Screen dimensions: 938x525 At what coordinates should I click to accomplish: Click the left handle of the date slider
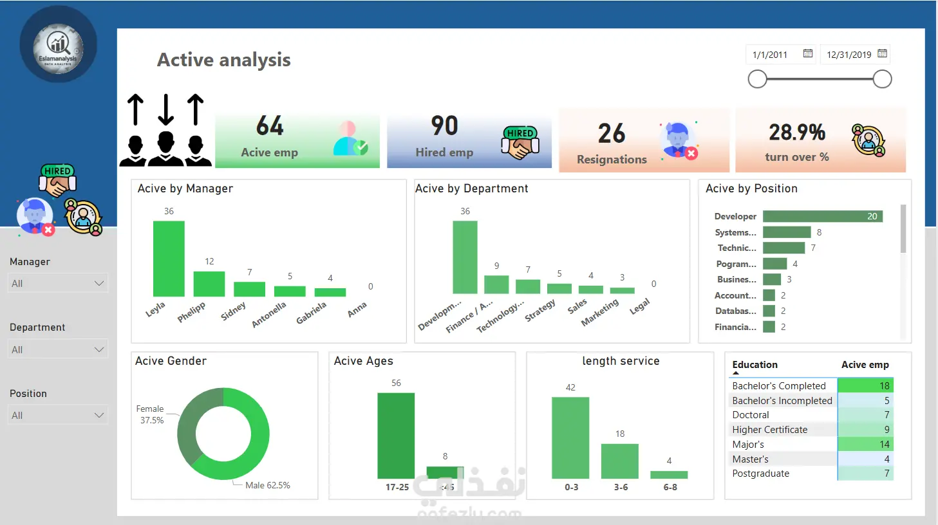point(758,79)
